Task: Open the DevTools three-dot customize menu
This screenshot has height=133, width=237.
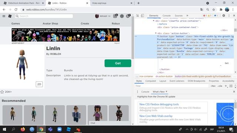Action: [229, 16]
